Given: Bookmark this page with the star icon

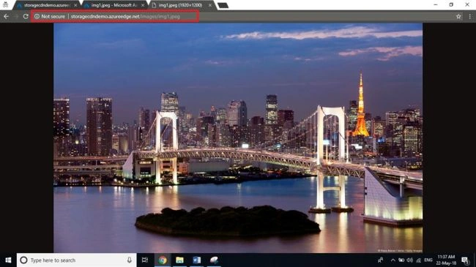Looking at the screenshot, I should pyautogui.click(x=458, y=16).
